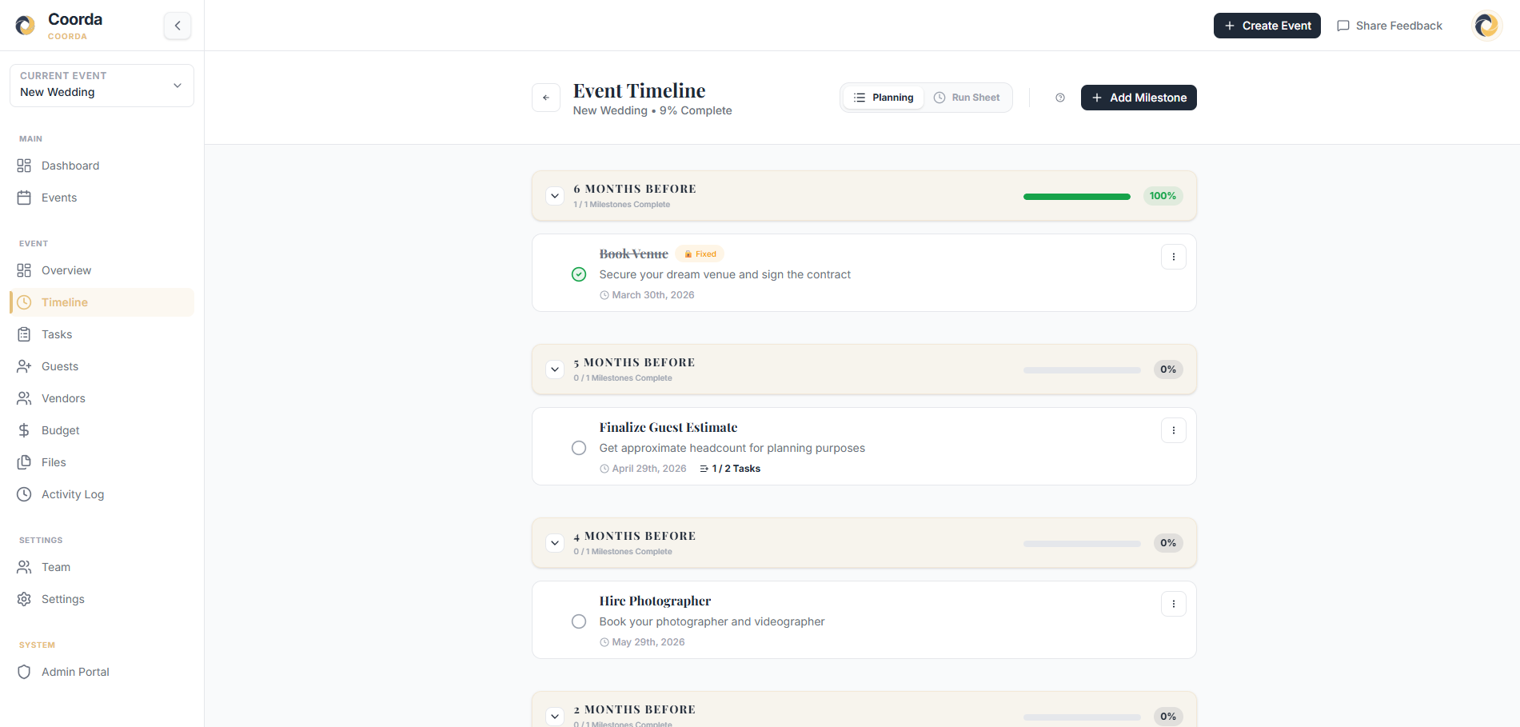The height and width of the screenshot is (727, 1520).
Task: Open the Budget section via dollar icon
Action: click(25, 430)
